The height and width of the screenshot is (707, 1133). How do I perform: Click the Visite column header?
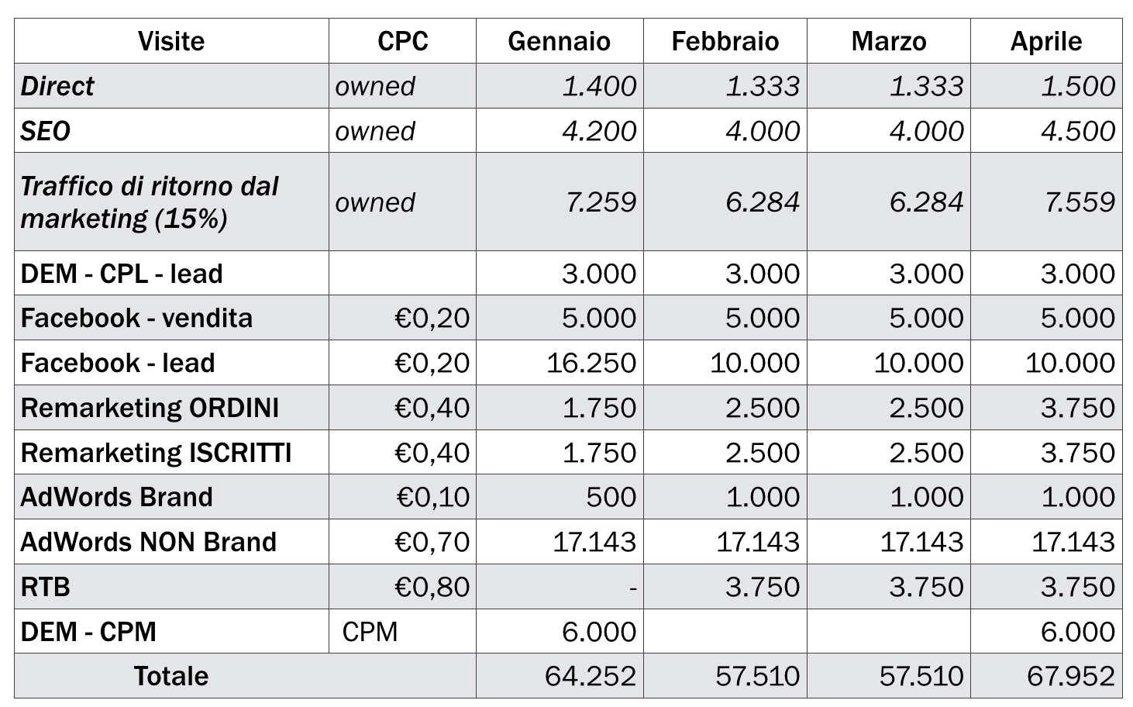[171, 41]
